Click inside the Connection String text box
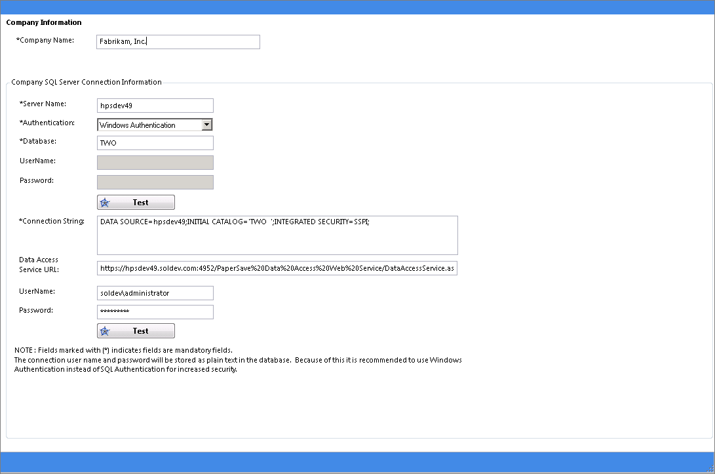This screenshot has width=715, height=474. point(277,235)
